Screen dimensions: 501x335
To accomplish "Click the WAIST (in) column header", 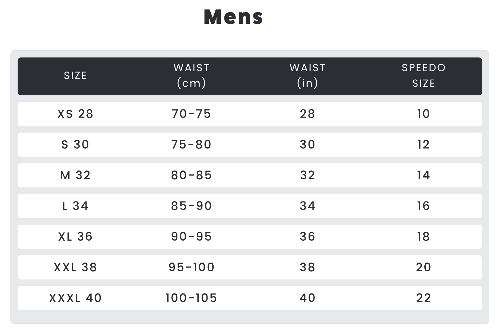I will (308, 75).
